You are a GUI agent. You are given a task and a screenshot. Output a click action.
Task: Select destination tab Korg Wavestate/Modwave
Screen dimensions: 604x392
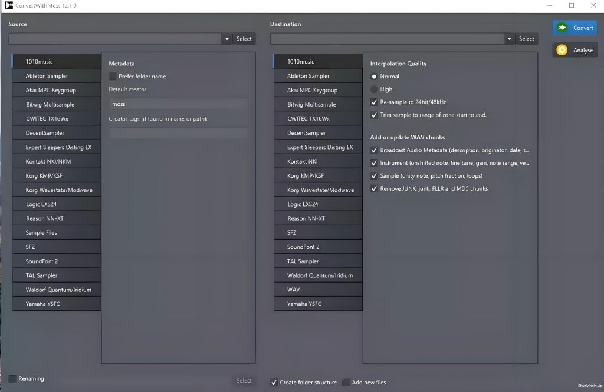tap(318, 190)
